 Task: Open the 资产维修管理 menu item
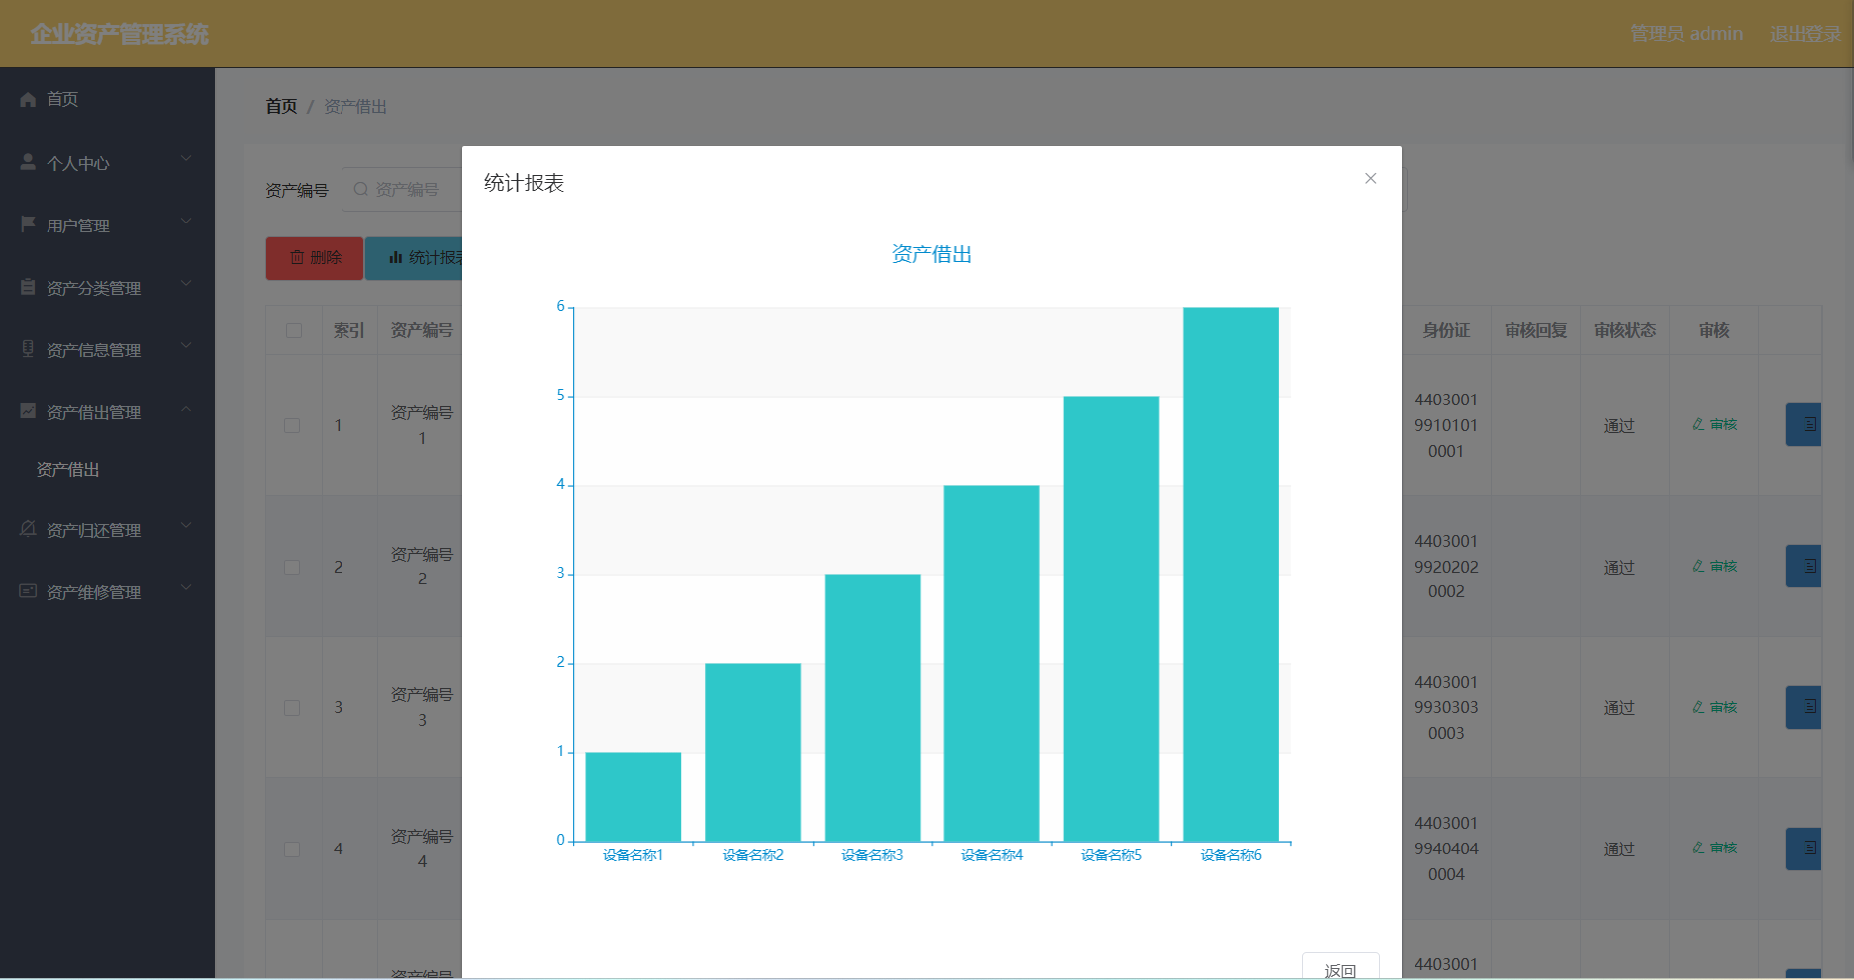tap(107, 591)
